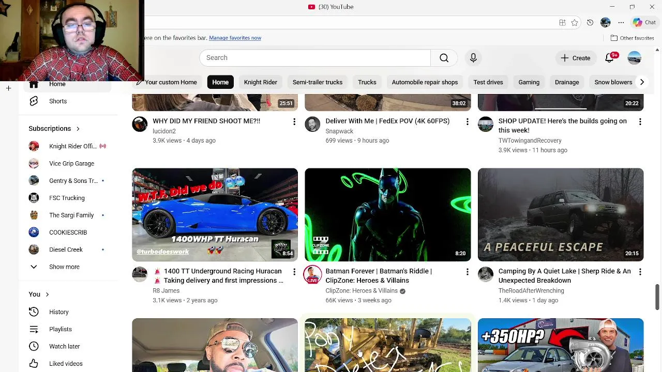
Task: Click the page vertical scrollbar
Action: [657, 297]
